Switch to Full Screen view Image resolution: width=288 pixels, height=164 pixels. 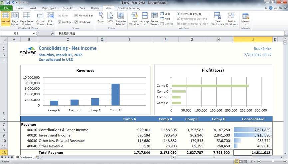tap(50, 19)
